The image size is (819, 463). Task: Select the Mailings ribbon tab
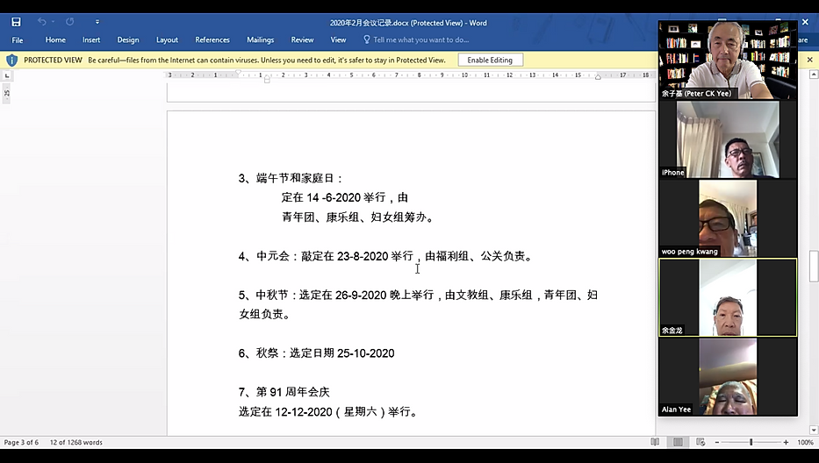coord(260,39)
